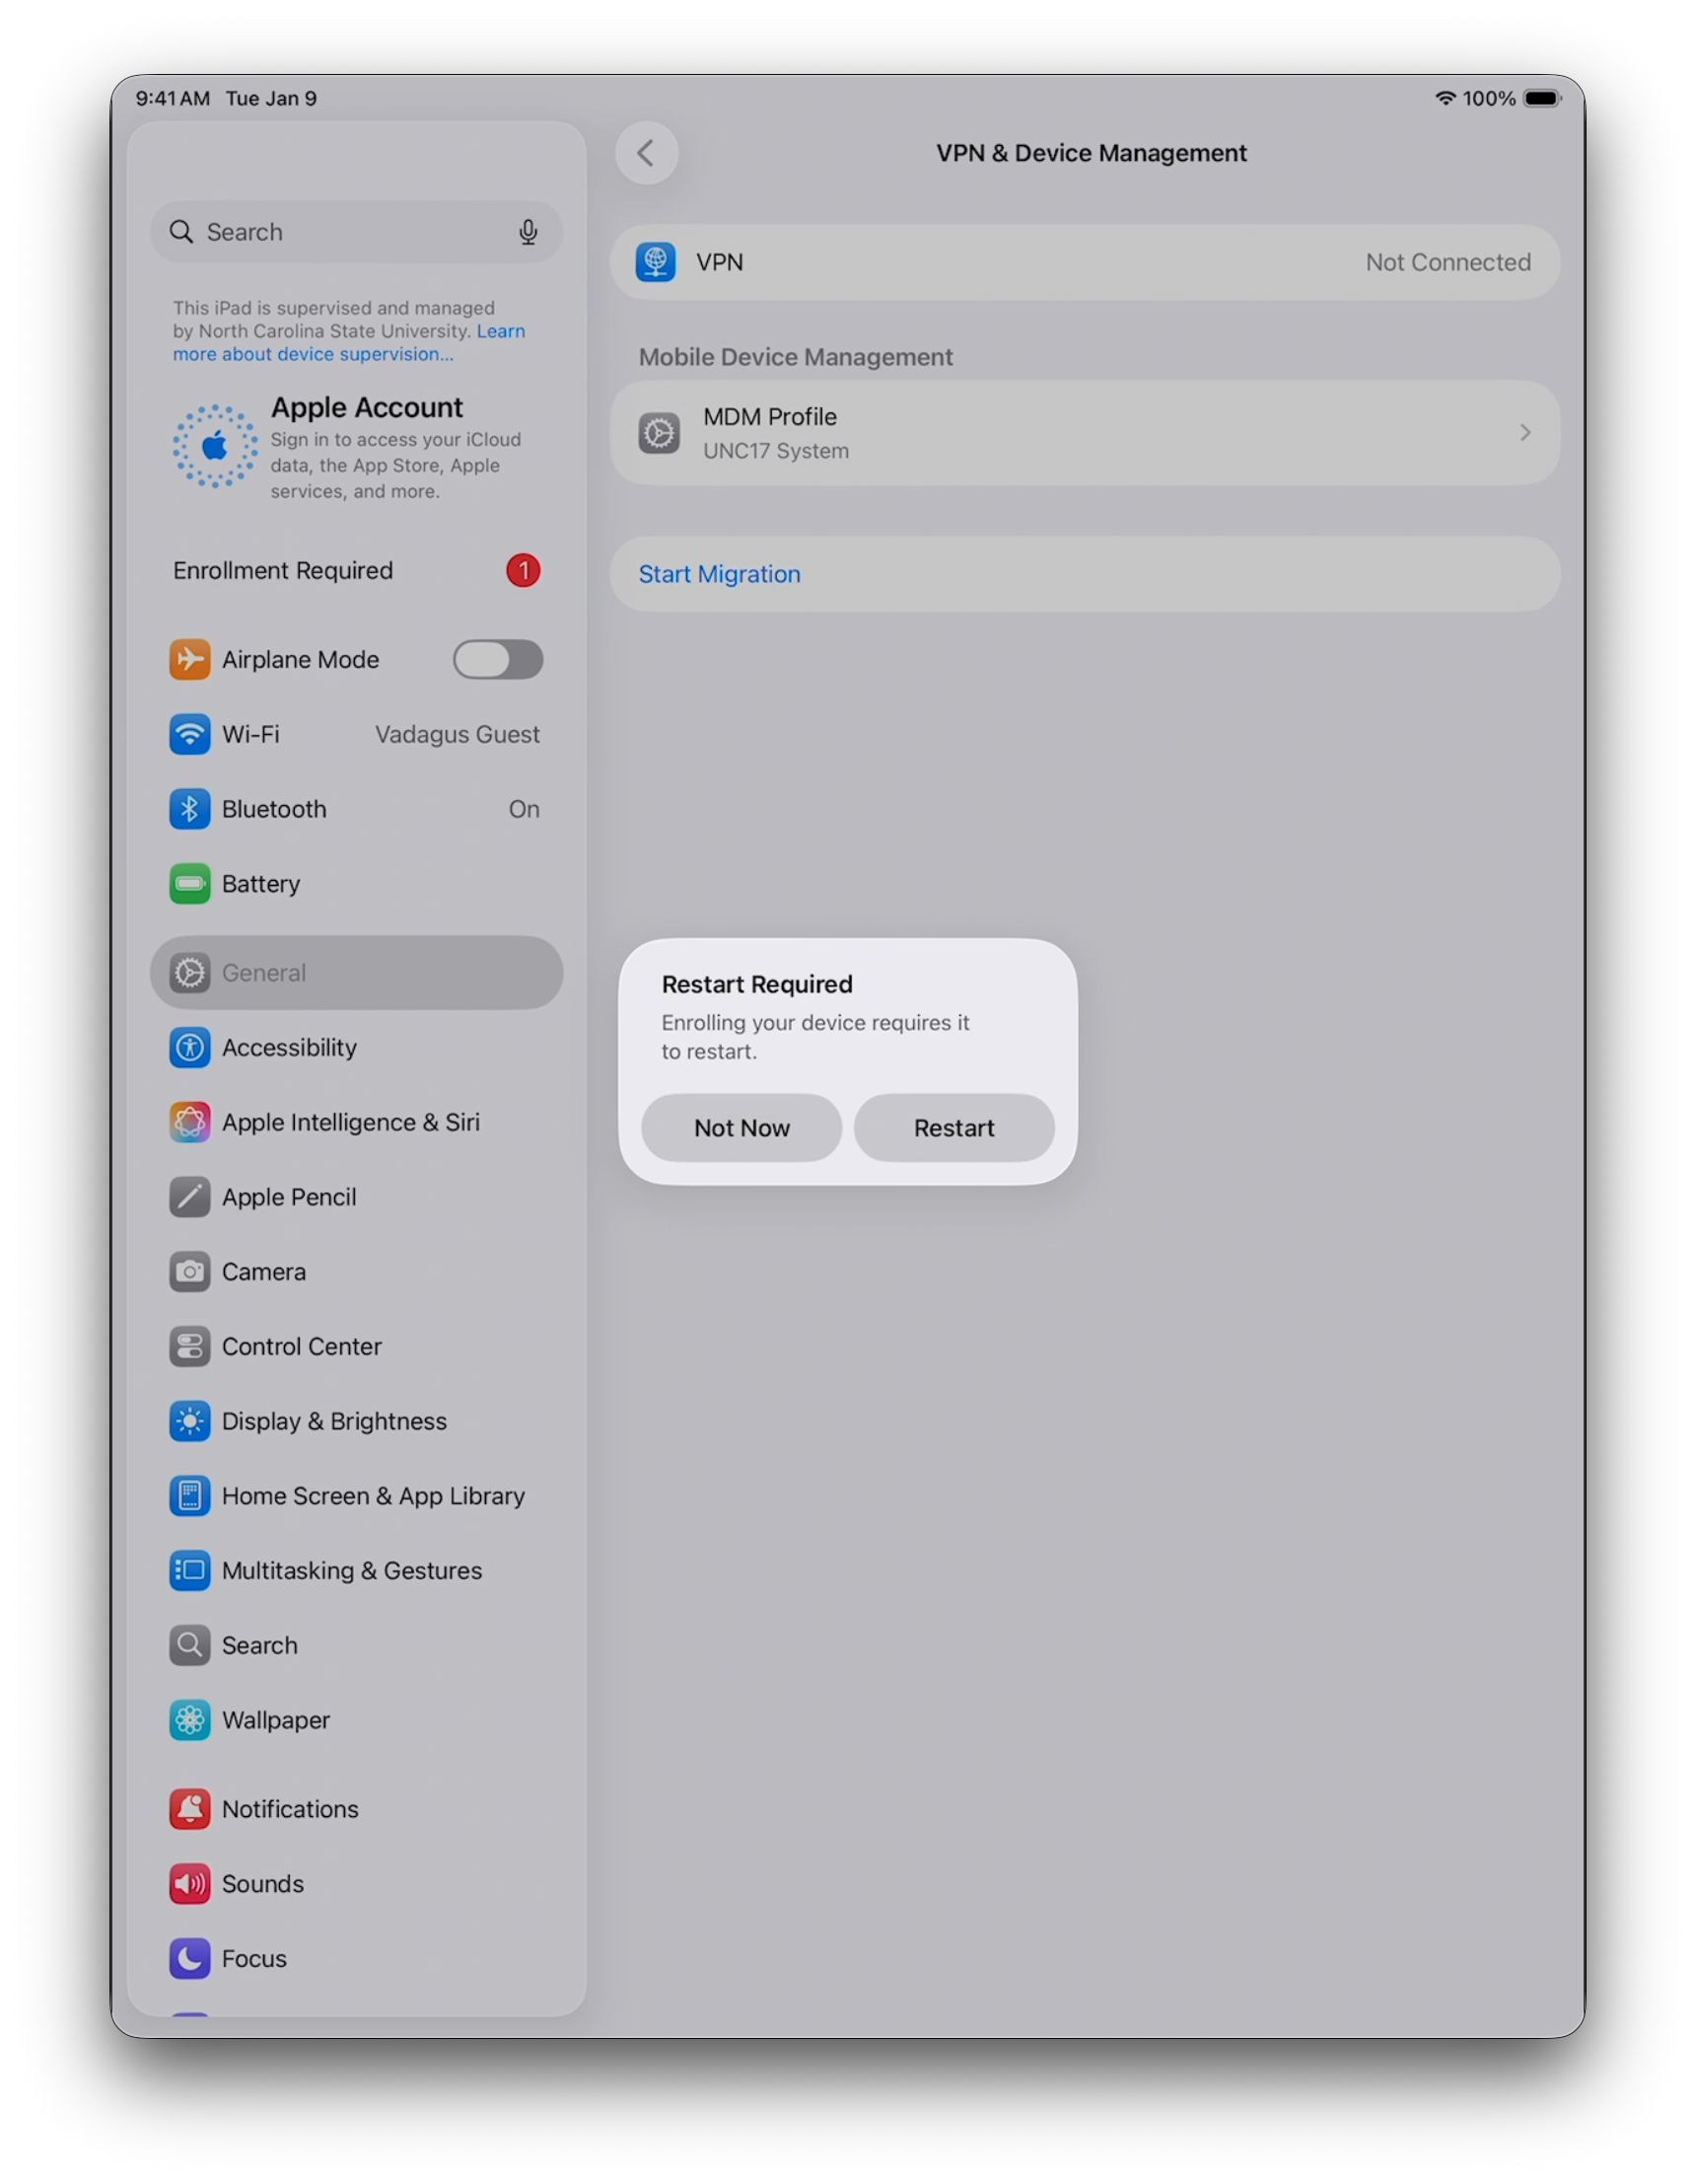Image resolution: width=1696 pixels, height=2184 pixels.
Task: Open Wi-Fi settings labeled Wi-Fi
Action: click(x=250, y=735)
